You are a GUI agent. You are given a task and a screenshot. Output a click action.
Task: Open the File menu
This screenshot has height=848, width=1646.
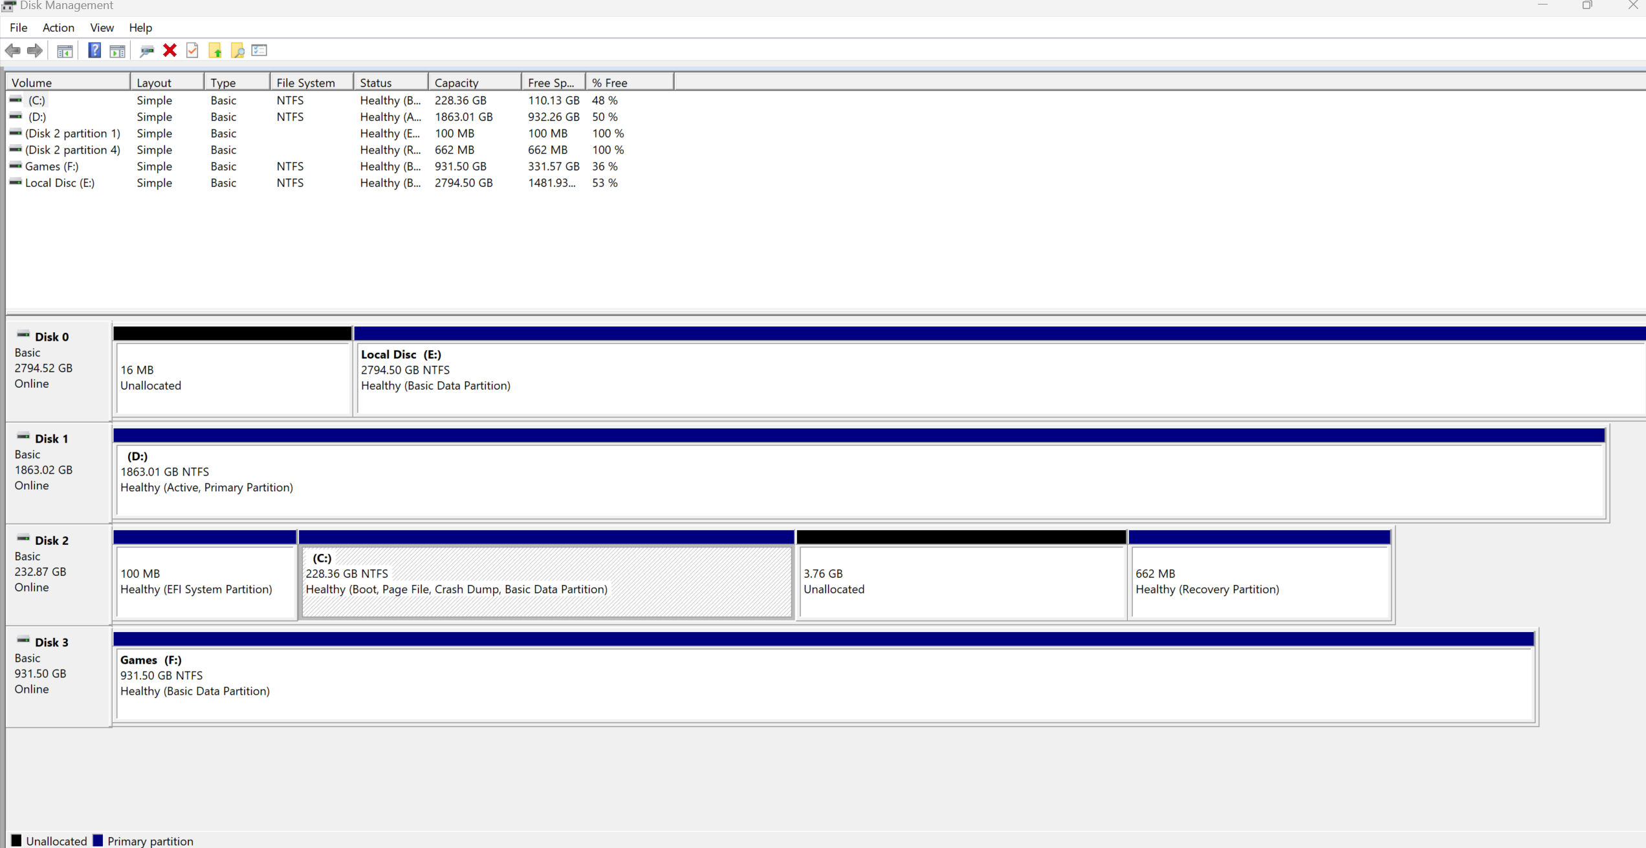coord(18,27)
